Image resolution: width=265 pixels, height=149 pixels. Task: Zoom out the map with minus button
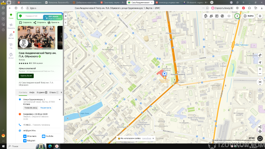point(260,74)
